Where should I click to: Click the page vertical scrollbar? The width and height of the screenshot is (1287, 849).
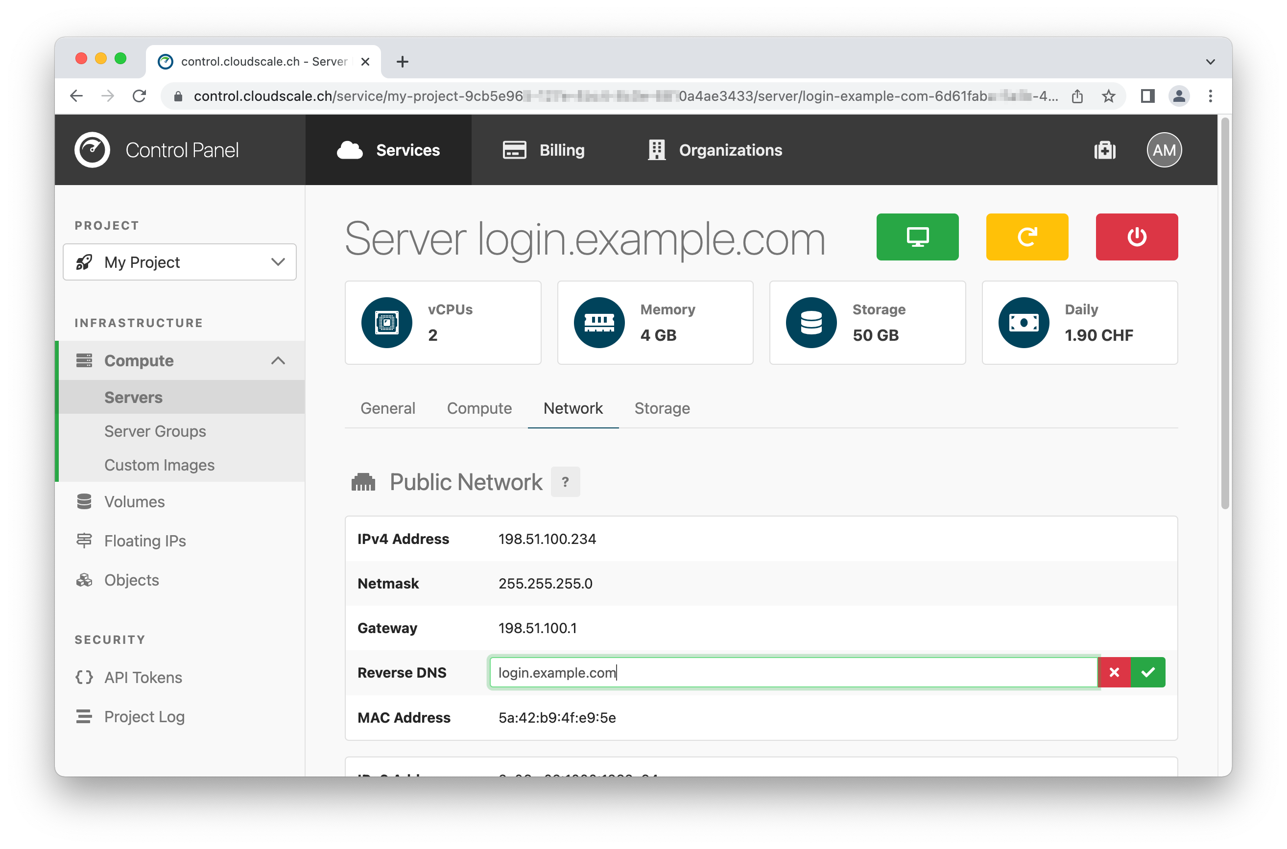click(x=1224, y=314)
